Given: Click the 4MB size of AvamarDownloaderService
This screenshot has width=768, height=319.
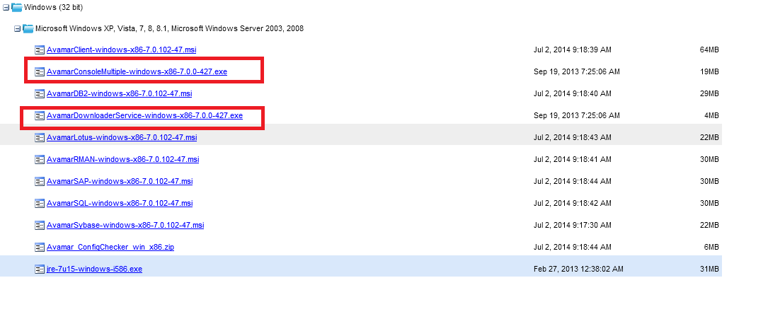Looking at the screenshot, I should (x=711, y=116).
